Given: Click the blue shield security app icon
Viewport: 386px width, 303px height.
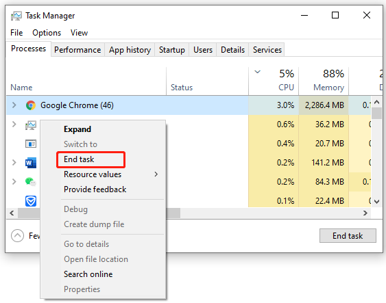Looking at the screenshot, I should [x=31, y=201].
